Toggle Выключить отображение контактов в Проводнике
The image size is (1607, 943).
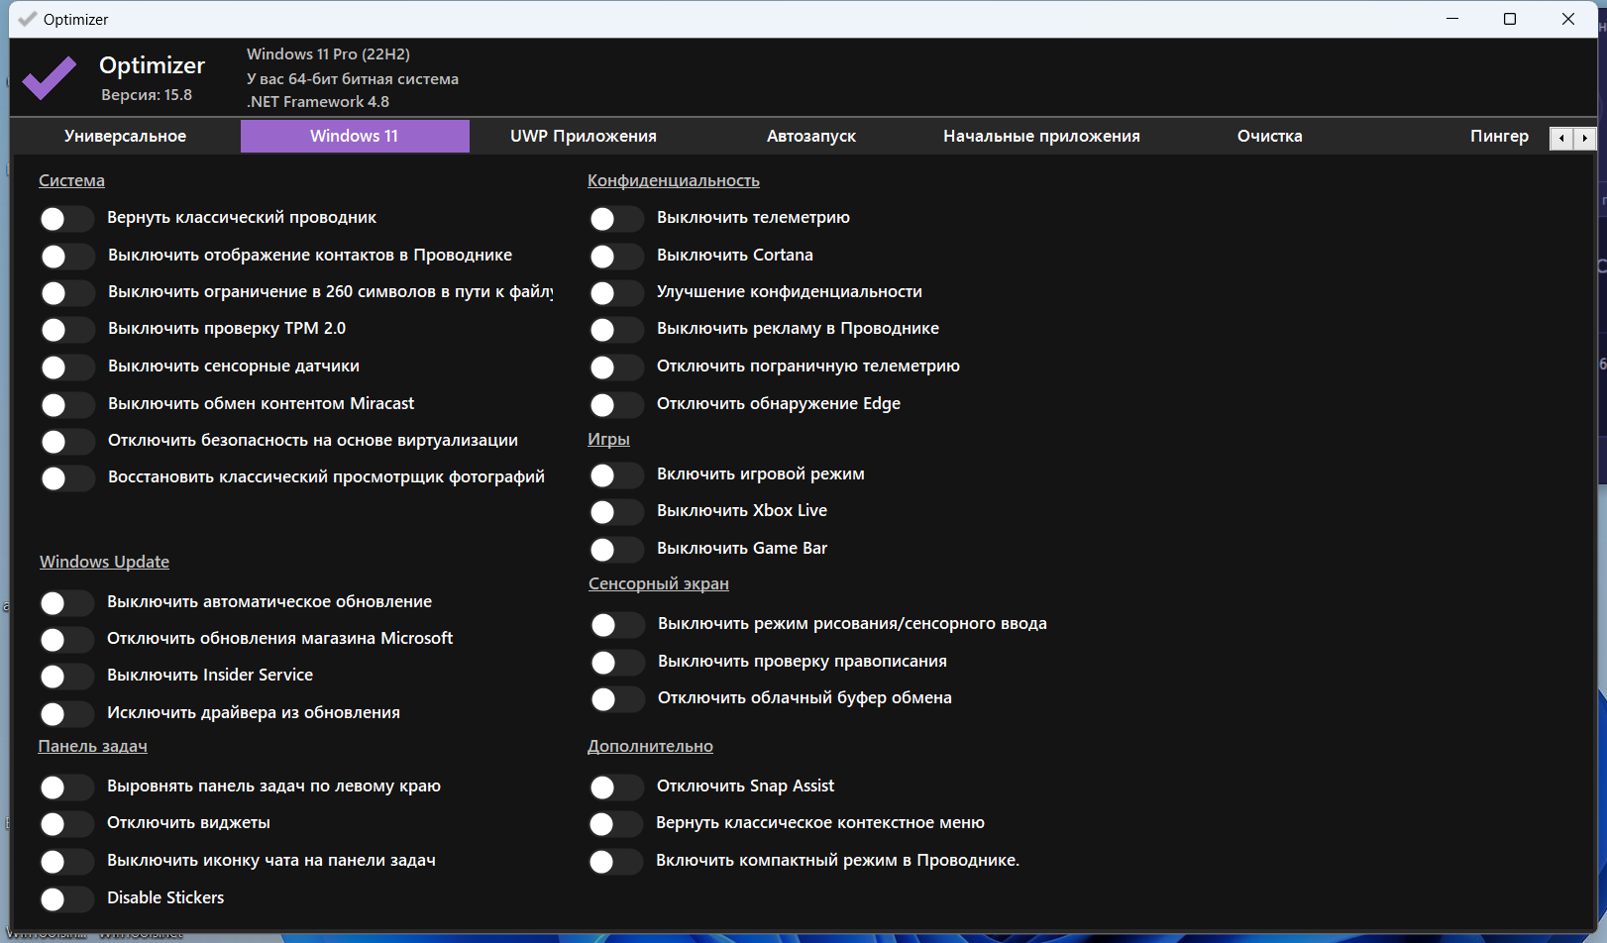point(66,257)
